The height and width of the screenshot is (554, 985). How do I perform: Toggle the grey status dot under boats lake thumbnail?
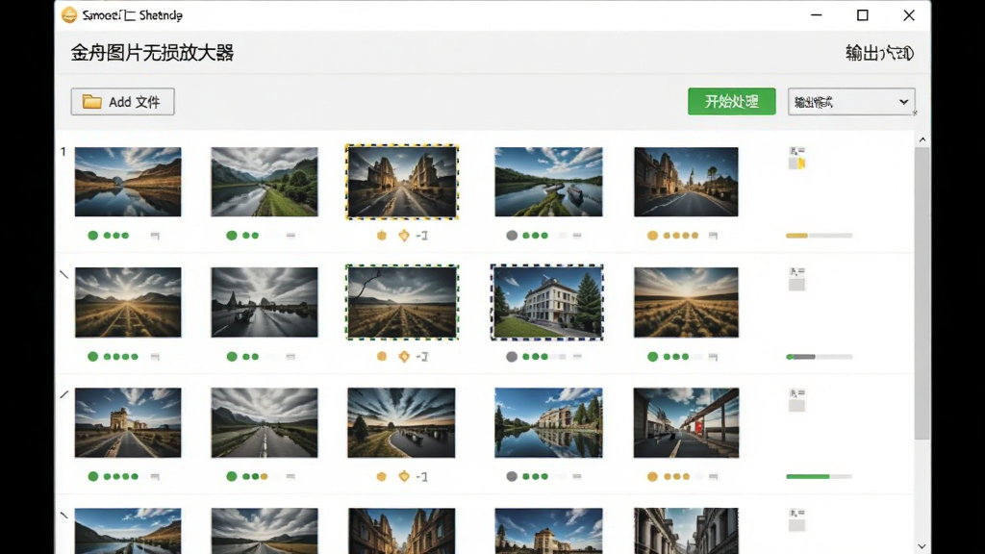(512, 236)
